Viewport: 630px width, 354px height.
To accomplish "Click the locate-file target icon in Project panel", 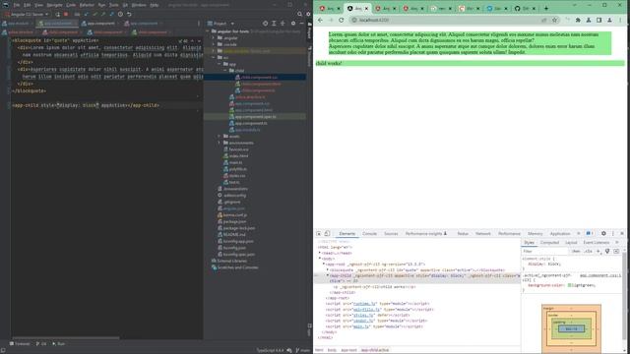I will tap(265, 24).
